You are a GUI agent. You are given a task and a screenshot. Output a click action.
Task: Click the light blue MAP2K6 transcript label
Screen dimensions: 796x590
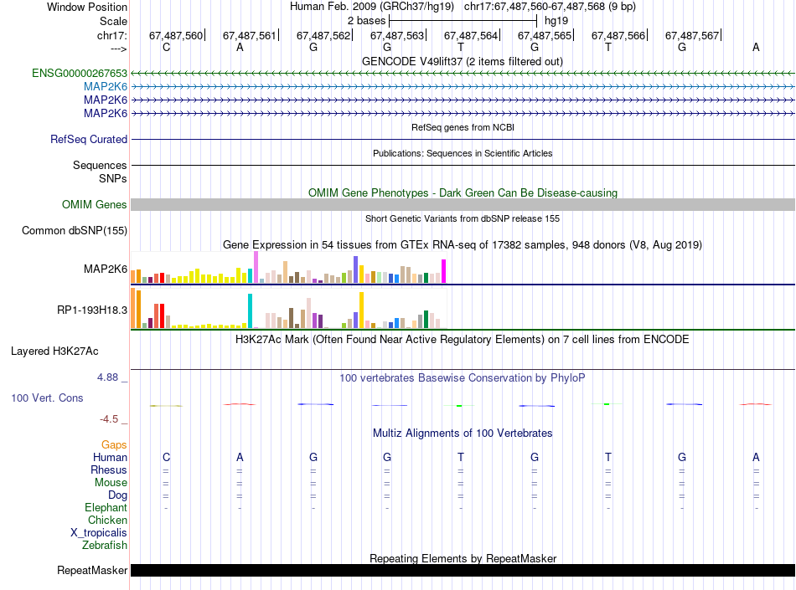point(106,87)
